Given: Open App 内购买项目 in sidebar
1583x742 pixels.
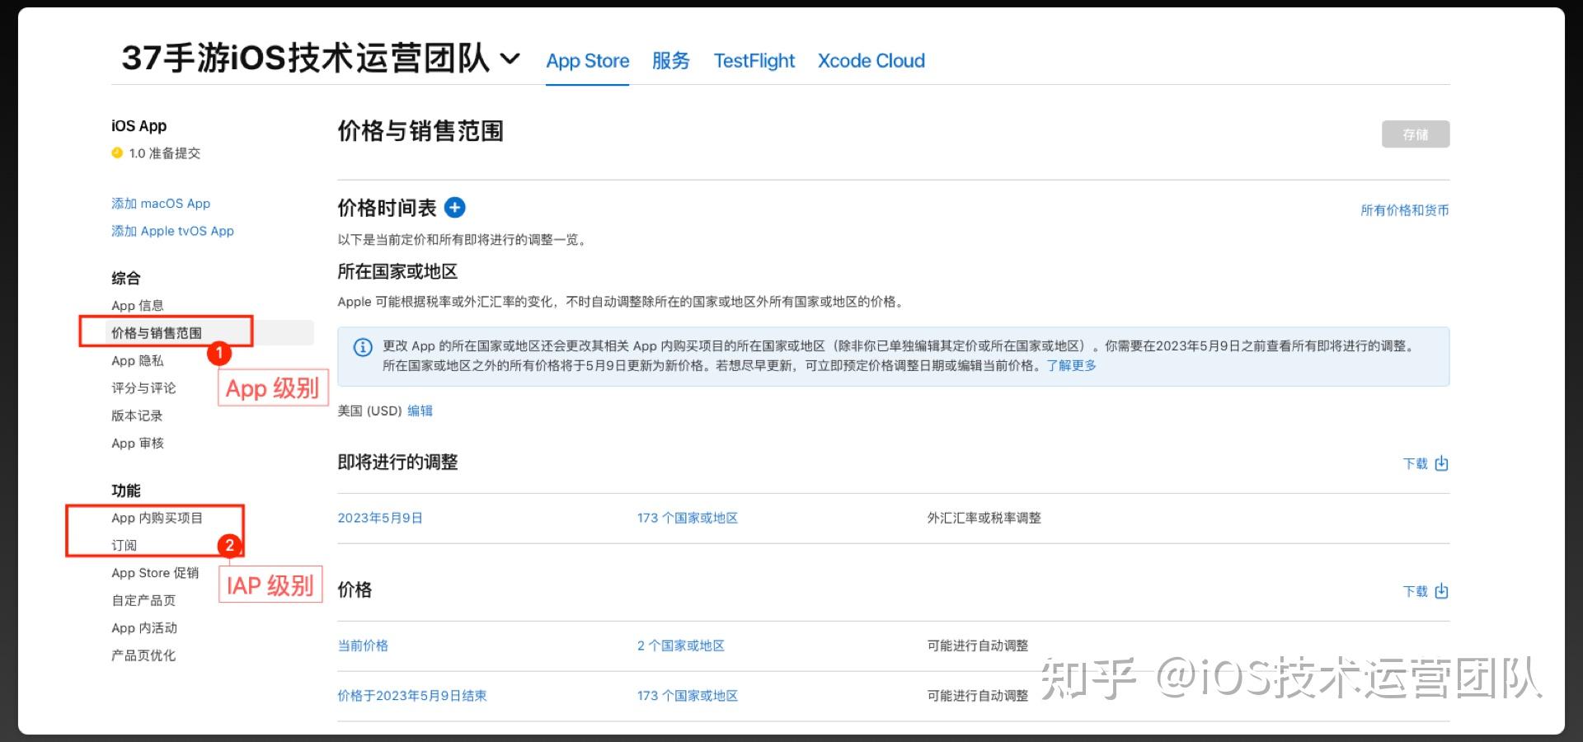Looking at the screenshot, I should click(x=157, y=518).
